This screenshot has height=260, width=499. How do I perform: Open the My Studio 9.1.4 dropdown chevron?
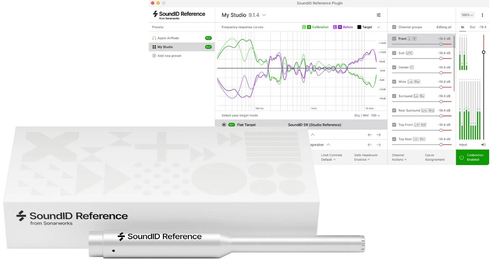[264, 15]
